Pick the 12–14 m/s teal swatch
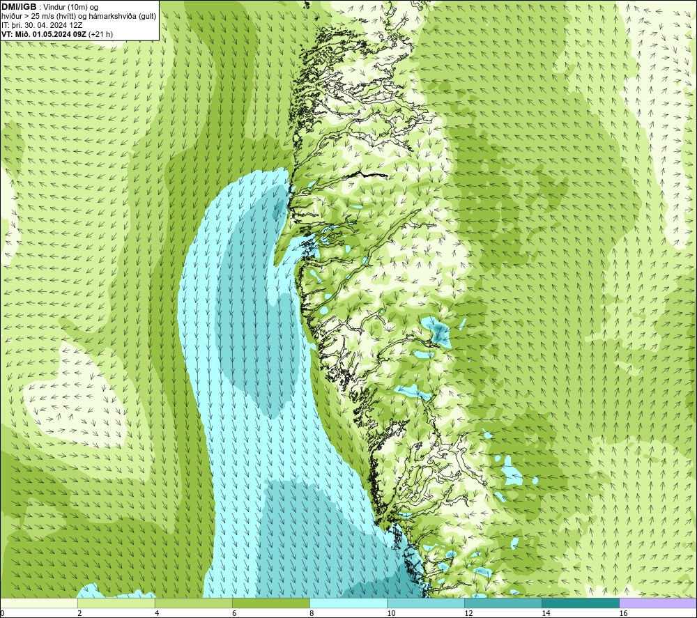Image resolution: width=697 pixels, height=618 pixels. [503, 603]
